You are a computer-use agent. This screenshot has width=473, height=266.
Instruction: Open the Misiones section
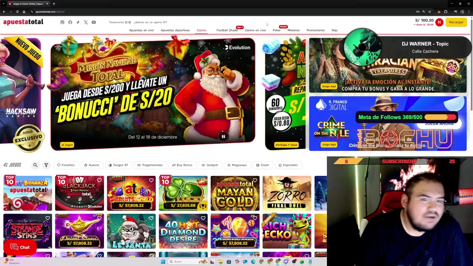tap(294, 30)
